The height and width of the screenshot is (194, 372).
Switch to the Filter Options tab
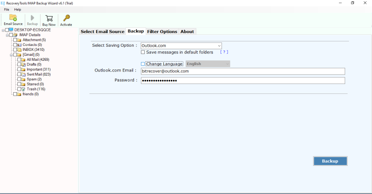162,31
